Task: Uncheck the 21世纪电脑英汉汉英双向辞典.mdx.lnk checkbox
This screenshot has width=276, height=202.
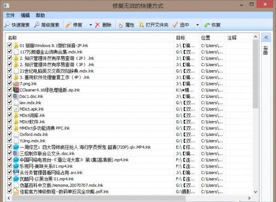Action: (x=10, y=71)
